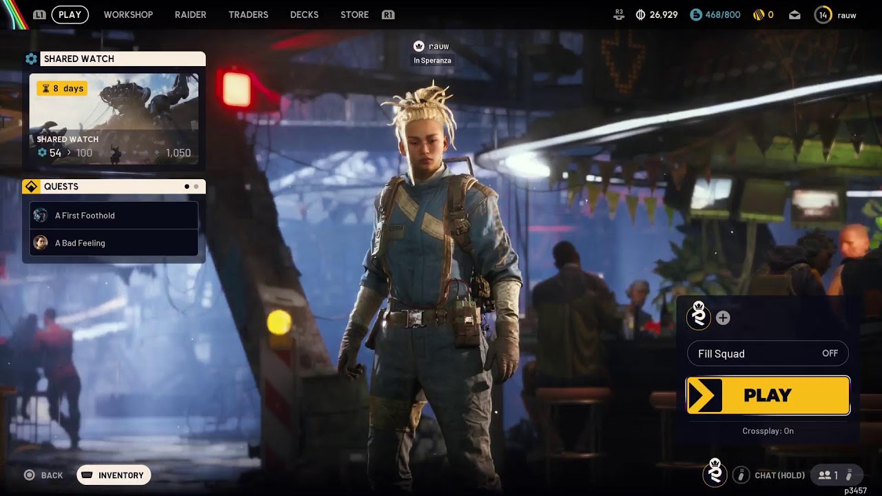Image resolution: width=882 pixels, height=496 pixels.
Task: Open the INVENTORY button
Action: pyautogui.click(x=114, y=475)
